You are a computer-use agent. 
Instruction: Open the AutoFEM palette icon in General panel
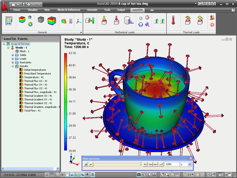coord(9,21)
